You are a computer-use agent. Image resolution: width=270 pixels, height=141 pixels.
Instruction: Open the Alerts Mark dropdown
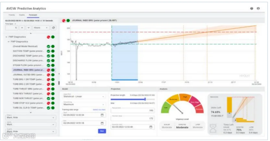click(x=31, y=124)
